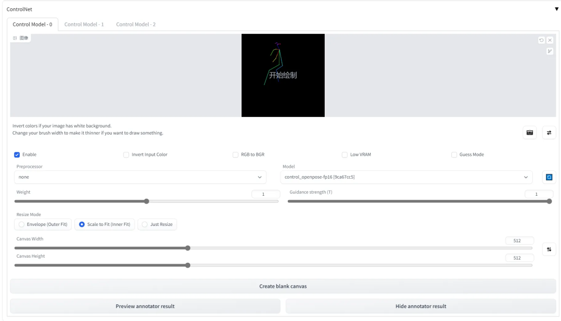Click Preview annotator result

click(x=145, y=306)
